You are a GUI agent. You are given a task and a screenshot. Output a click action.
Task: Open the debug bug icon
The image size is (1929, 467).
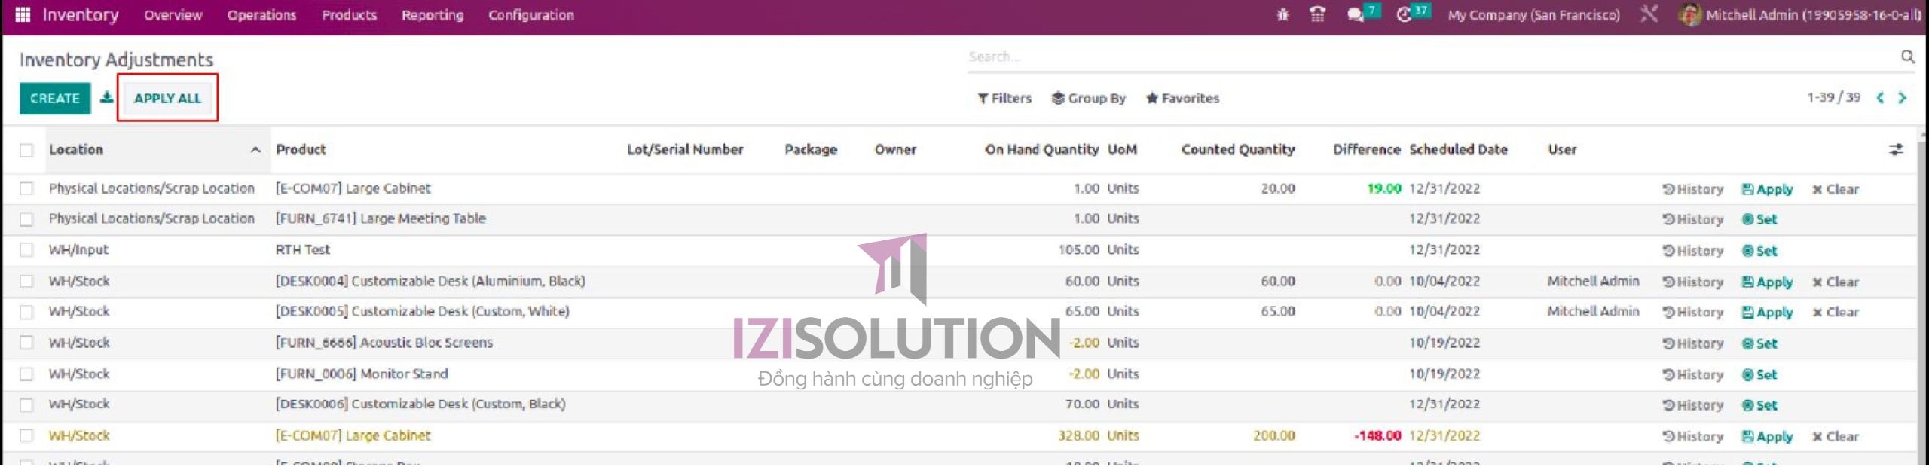point(1282,14)
